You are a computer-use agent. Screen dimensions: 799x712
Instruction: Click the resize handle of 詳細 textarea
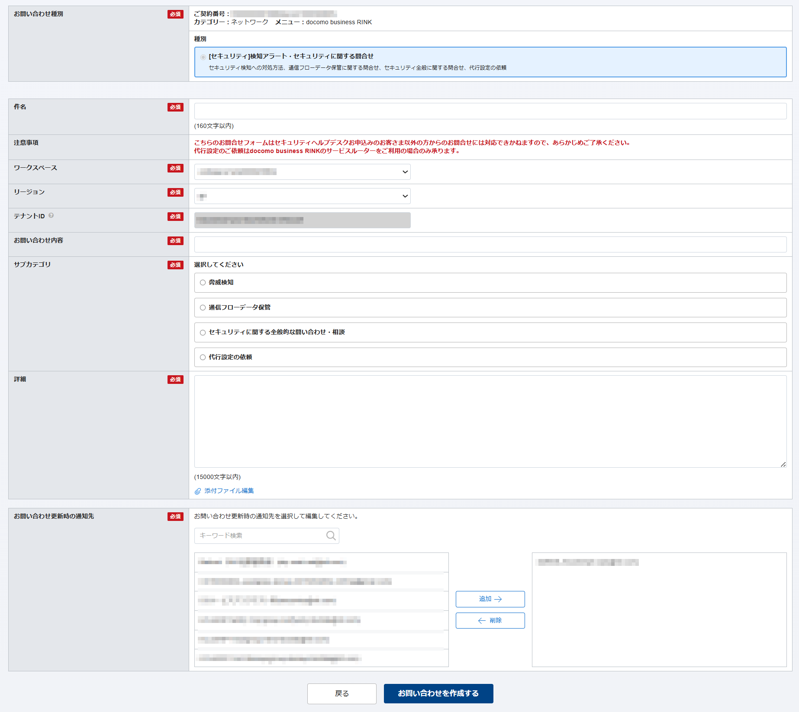point(783,464)
